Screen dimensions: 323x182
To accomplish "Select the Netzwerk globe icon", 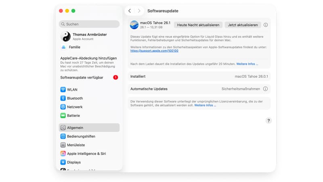I will click(63, 107).
